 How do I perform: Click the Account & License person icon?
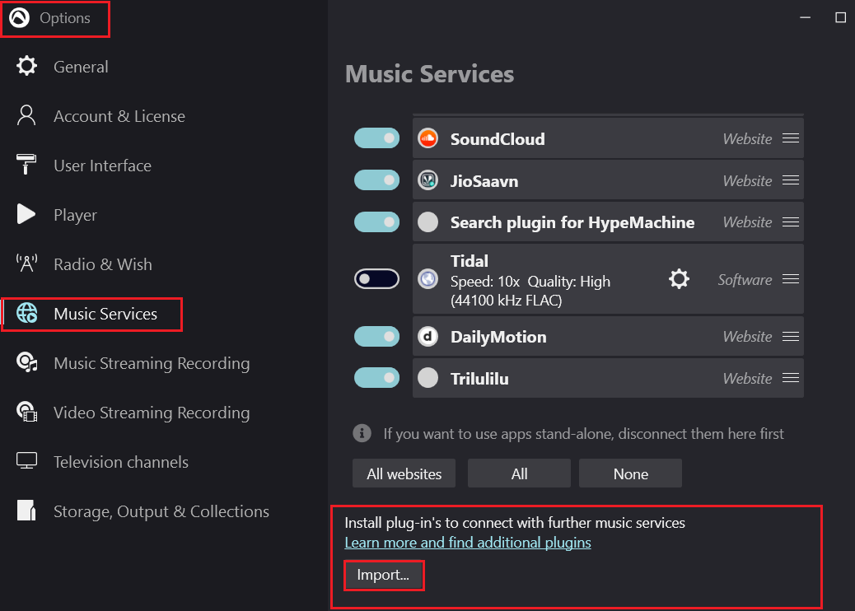tap(26, 115)
